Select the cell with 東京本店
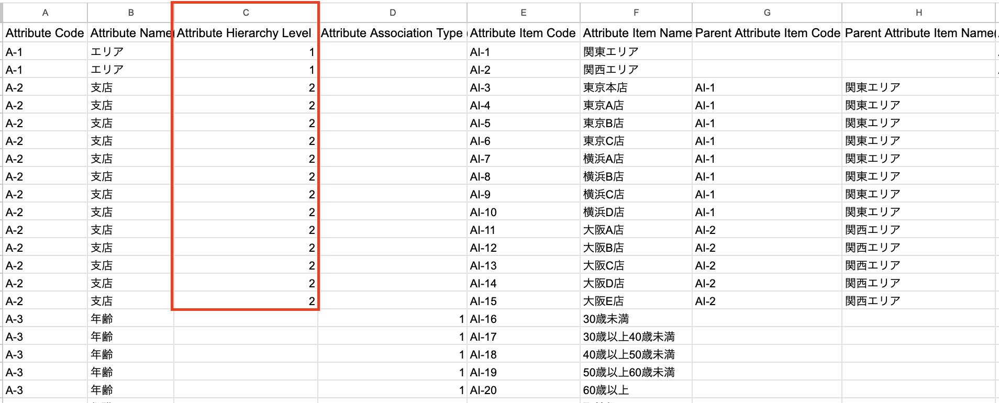999x403 pixels. pos(636,87)
